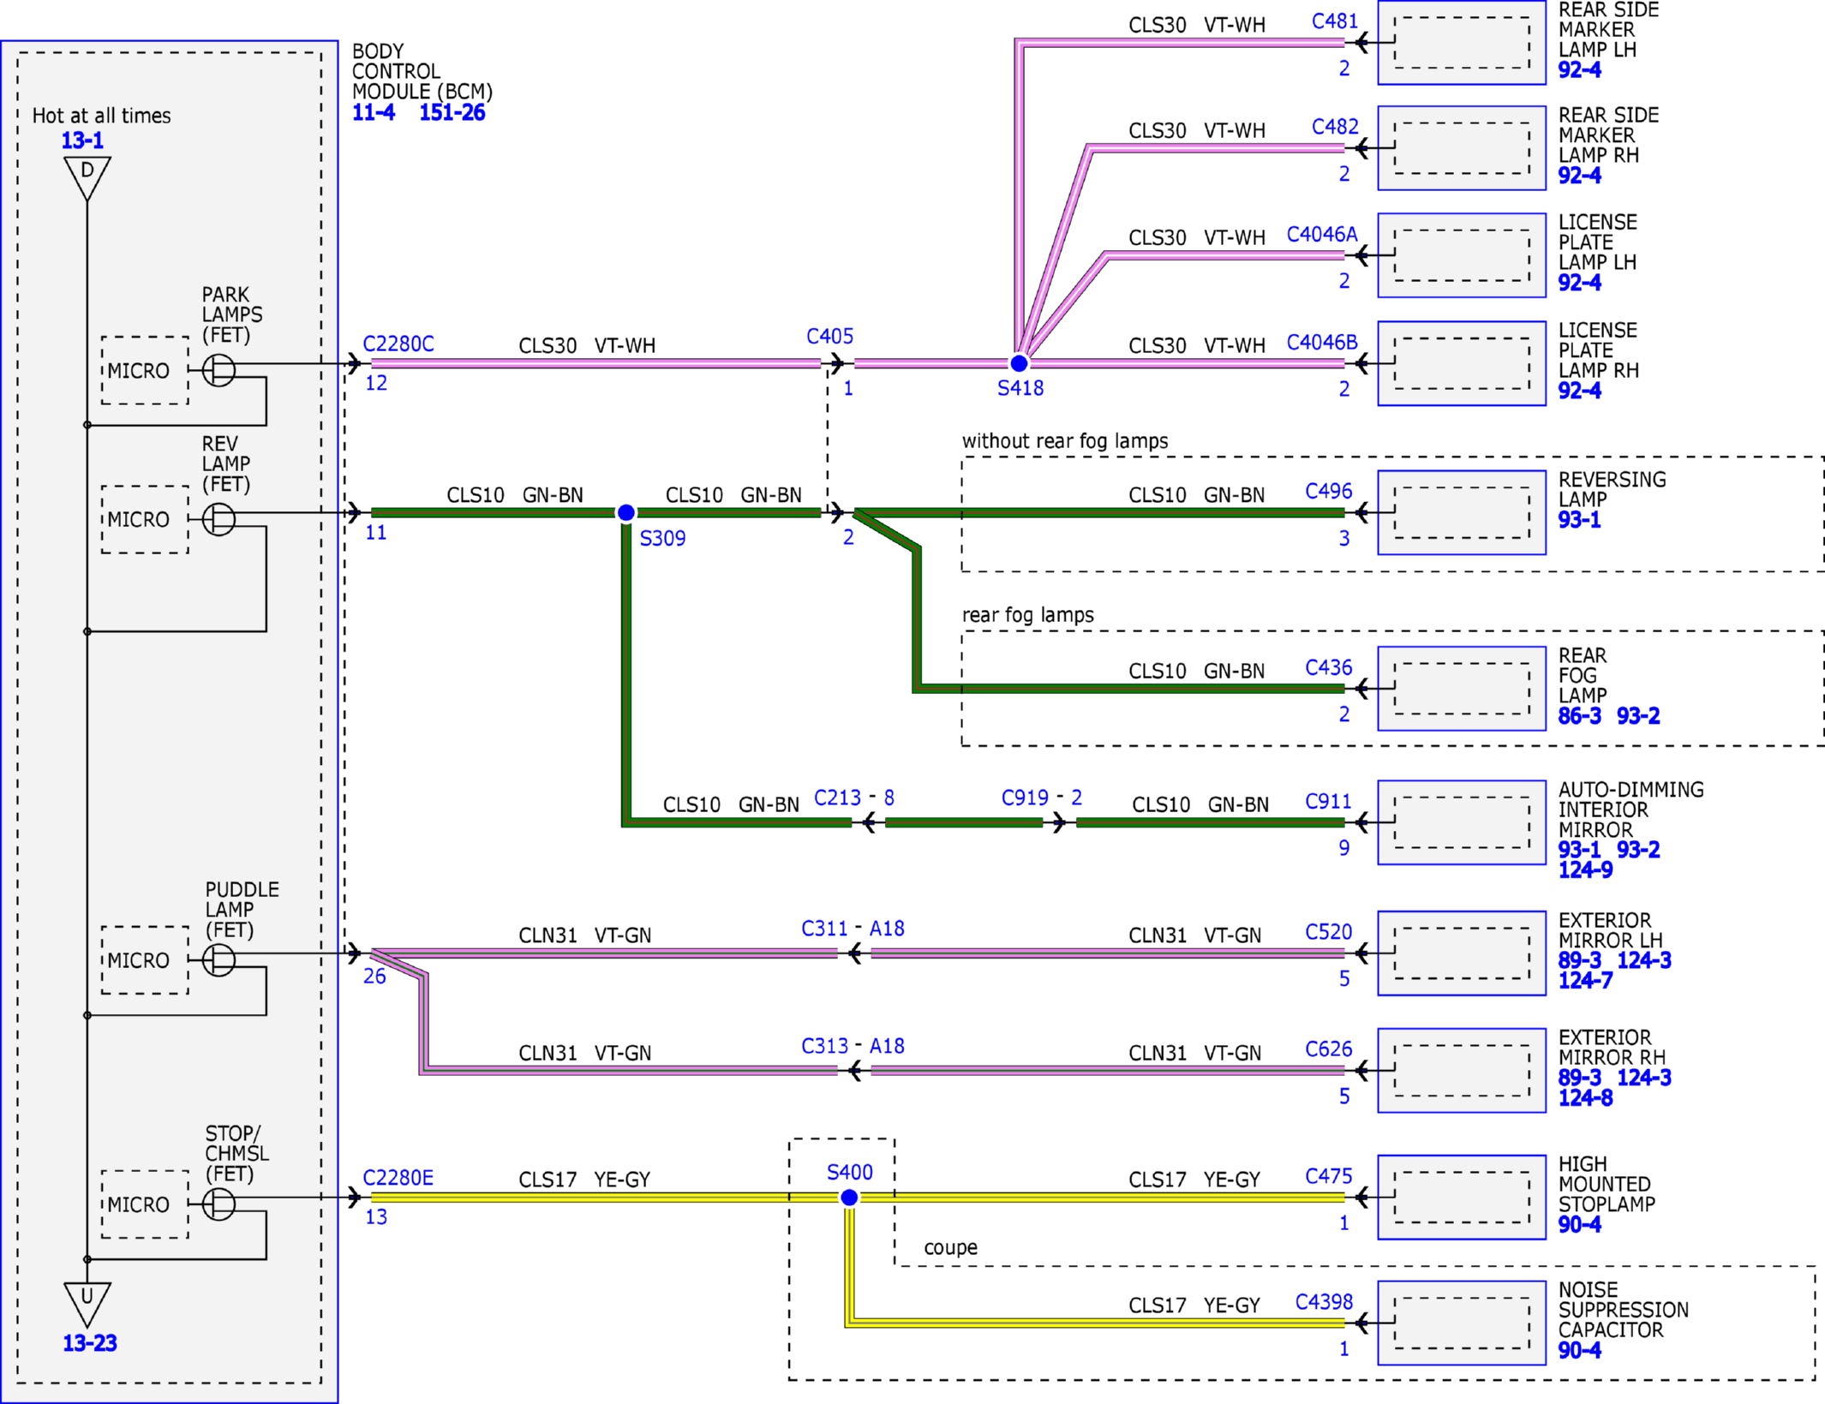Click the High Mounted Stoplamp component box
The image size is (1825, 1404).
point(1462,1198)
